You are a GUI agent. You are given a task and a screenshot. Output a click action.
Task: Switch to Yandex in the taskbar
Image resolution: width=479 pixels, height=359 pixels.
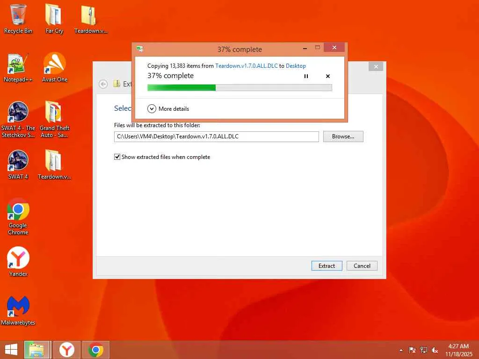[66, 350]
